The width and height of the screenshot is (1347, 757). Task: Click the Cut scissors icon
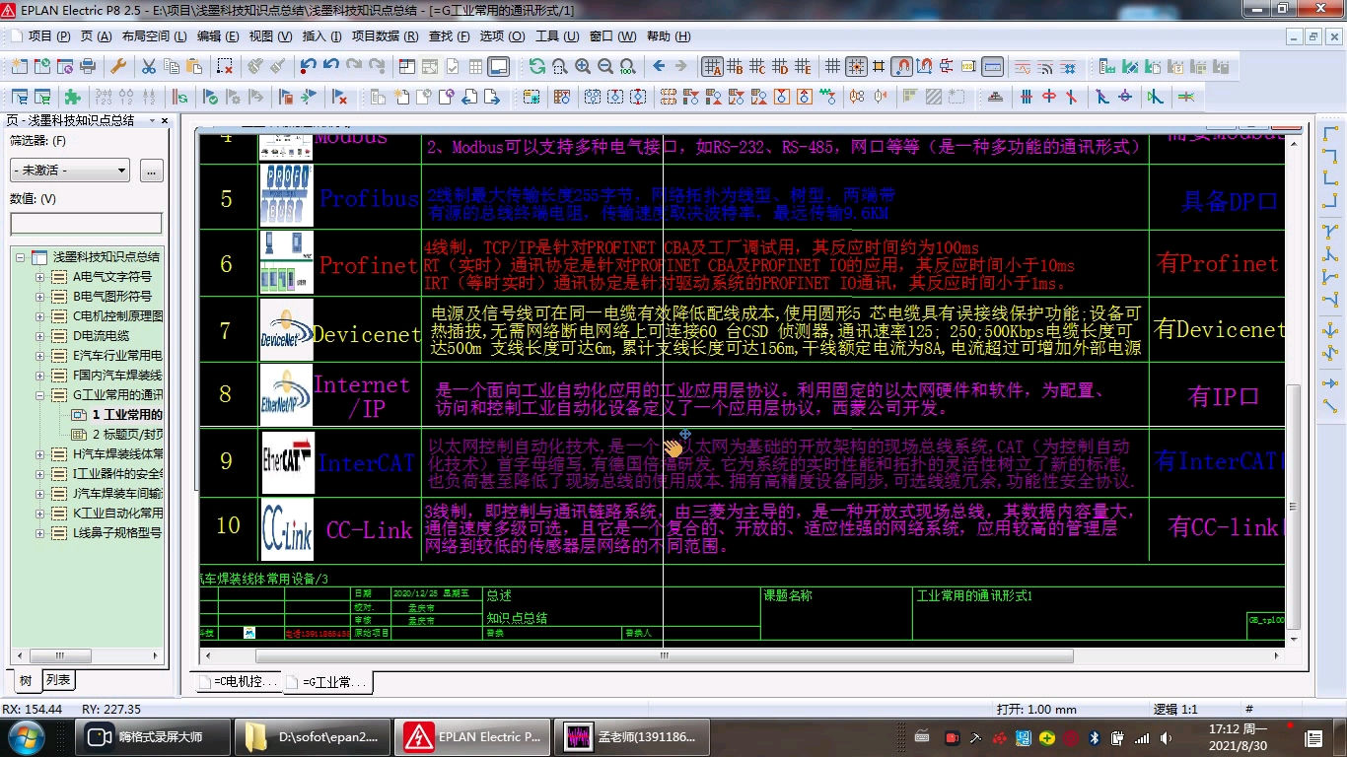coord(149,67)
